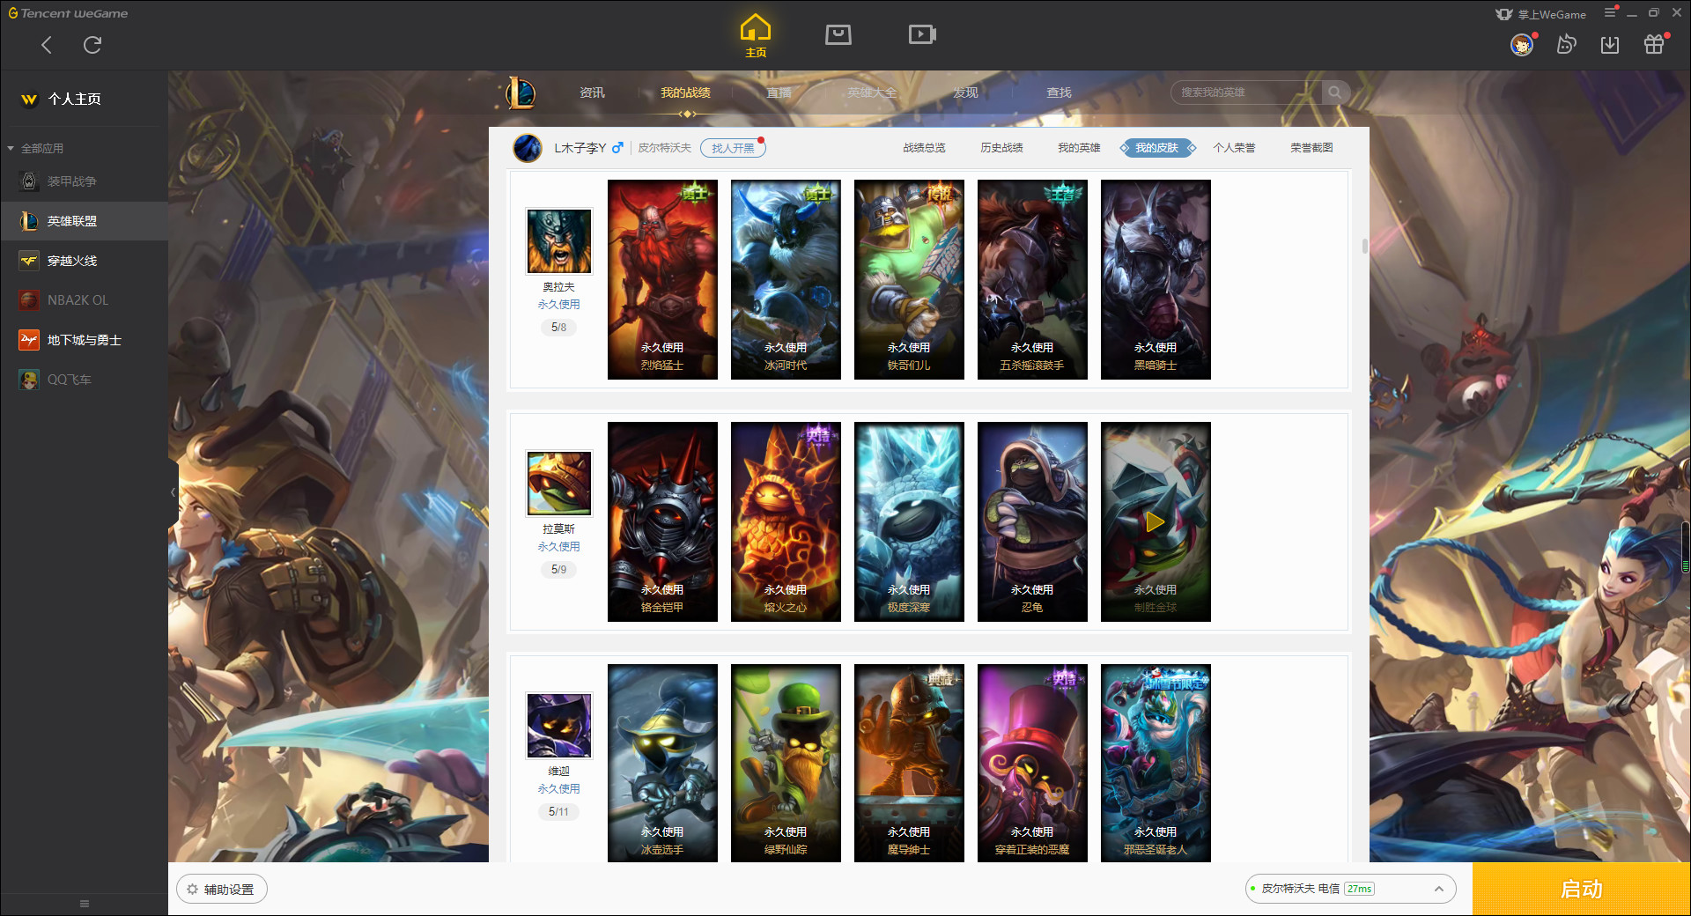Open the friends chat icon
This screenshot has height=916, width=1691.
(x=1566, y=44)
